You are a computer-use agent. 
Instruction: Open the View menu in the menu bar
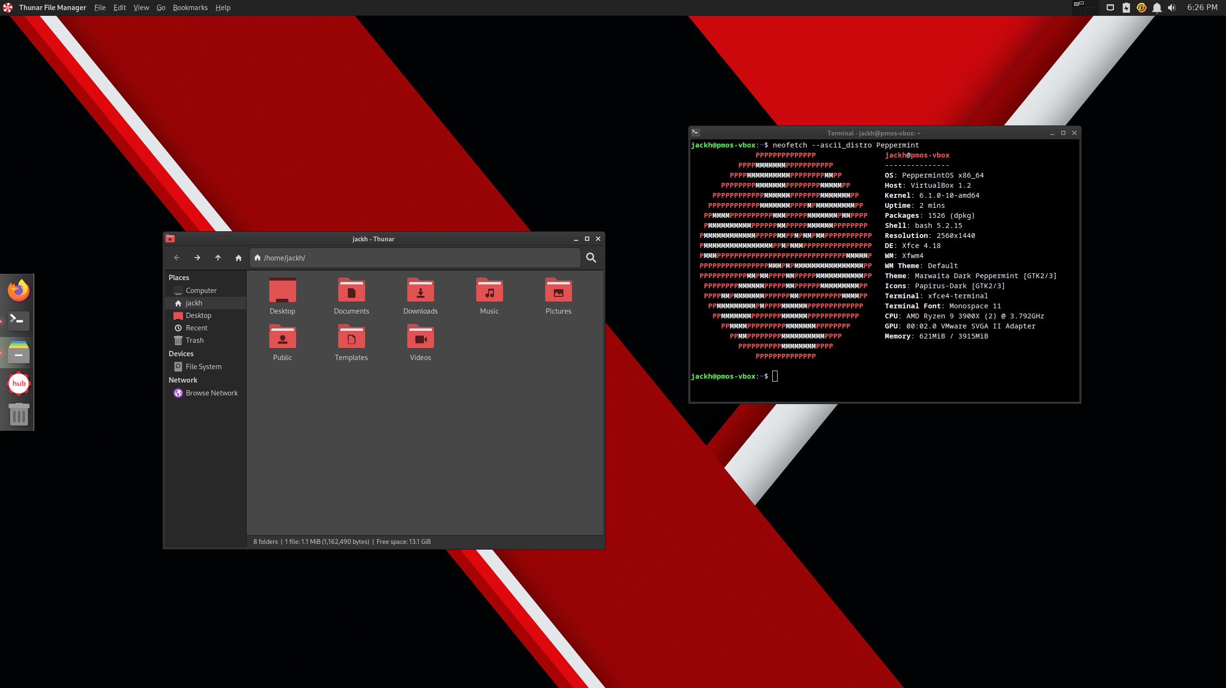coord(140,7)
